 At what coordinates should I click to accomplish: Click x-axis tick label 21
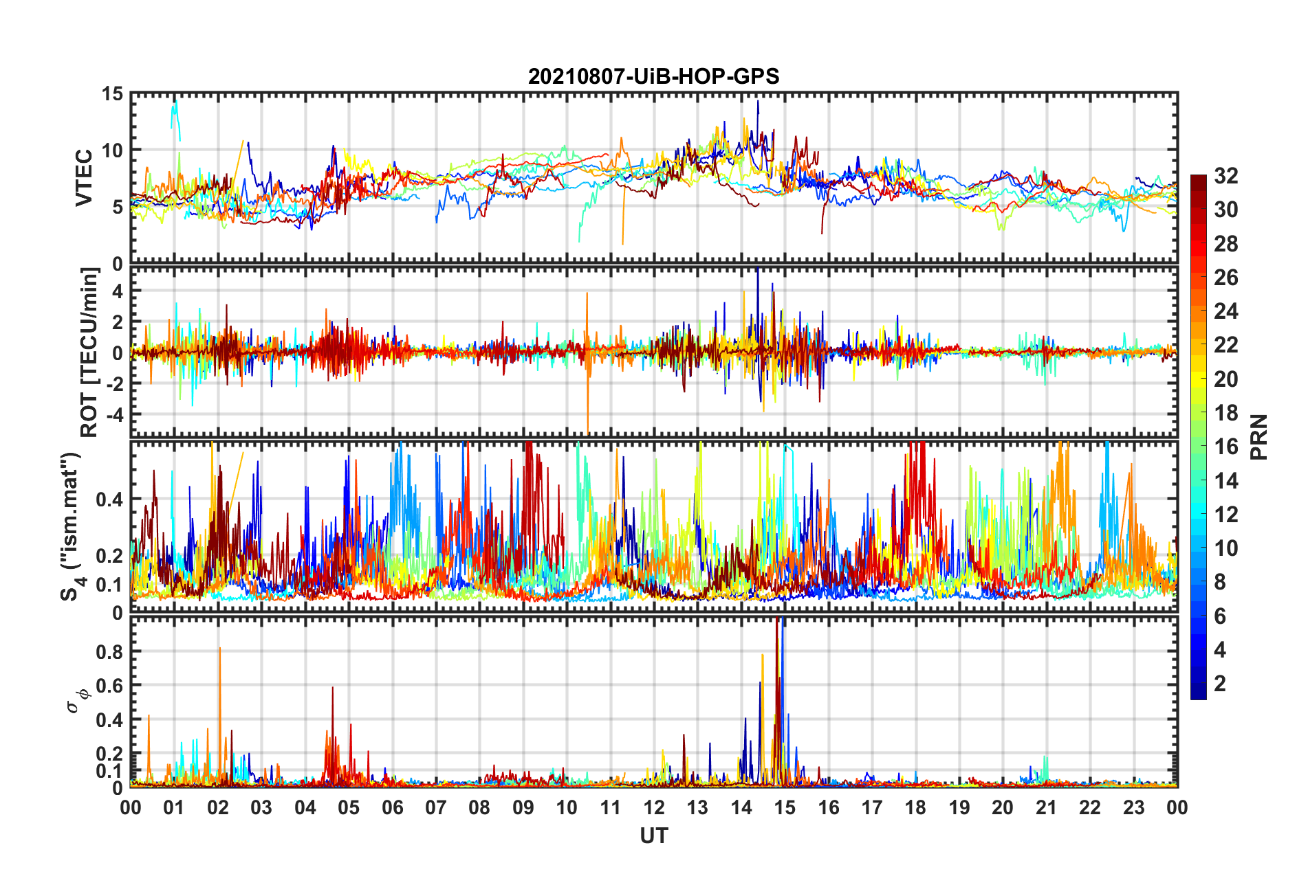pyautogui.click(x=1047, y=807)
